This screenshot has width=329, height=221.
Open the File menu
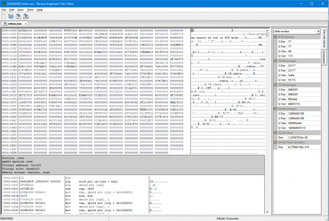pos(5,10)
